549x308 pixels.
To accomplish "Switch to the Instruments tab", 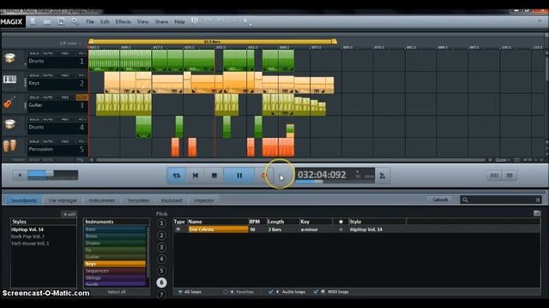I will (101, 200).
